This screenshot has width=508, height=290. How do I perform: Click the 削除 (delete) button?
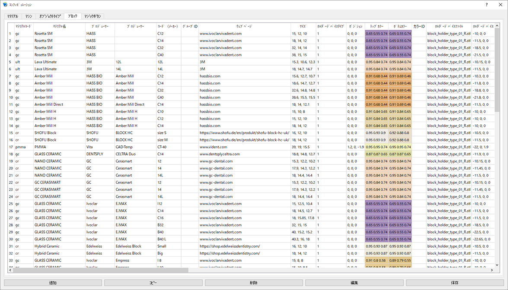point(254,283)
